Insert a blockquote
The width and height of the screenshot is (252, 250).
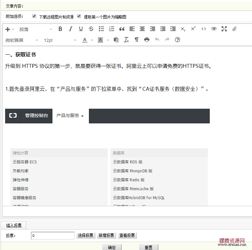coord(122,29)
